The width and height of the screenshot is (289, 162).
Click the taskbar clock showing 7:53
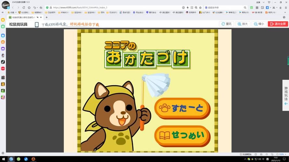[x=276, y=159]
